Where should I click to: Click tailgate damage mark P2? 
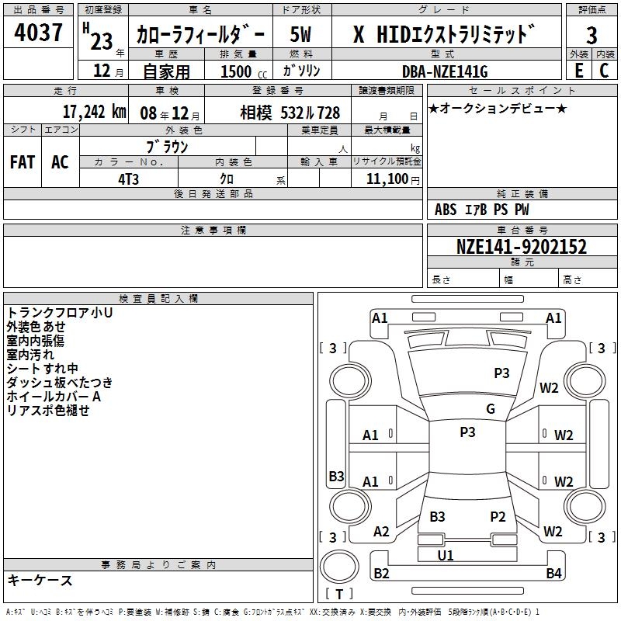coord(498,517)
